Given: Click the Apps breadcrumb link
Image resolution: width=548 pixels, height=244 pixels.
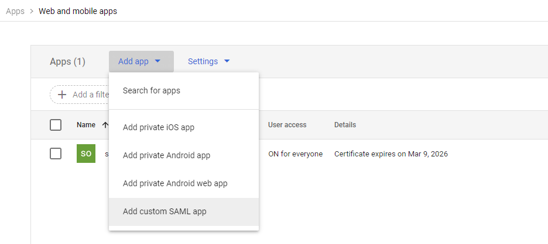Looking at the screenshot, I should pos(15,11).
